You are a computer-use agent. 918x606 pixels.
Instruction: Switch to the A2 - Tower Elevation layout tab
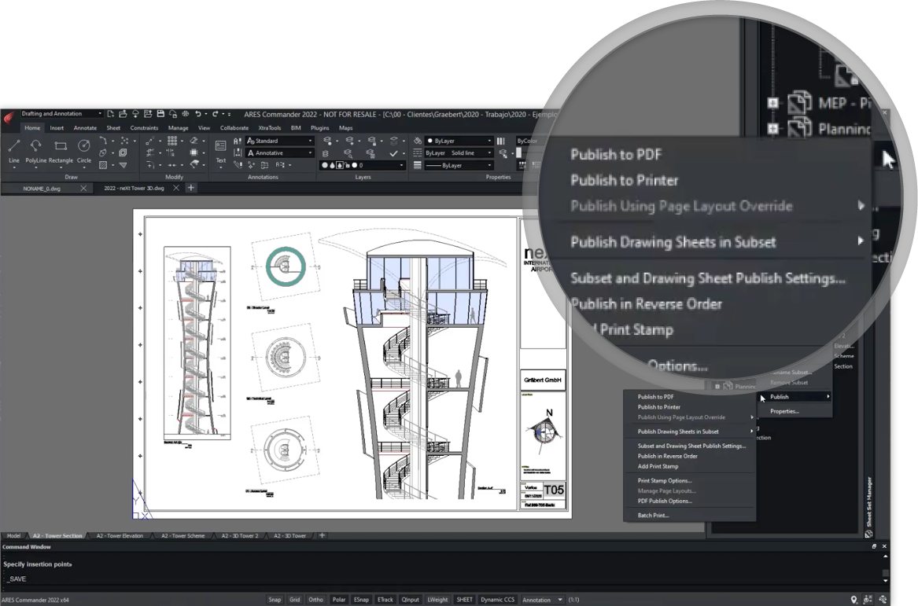tap(120, 536)
